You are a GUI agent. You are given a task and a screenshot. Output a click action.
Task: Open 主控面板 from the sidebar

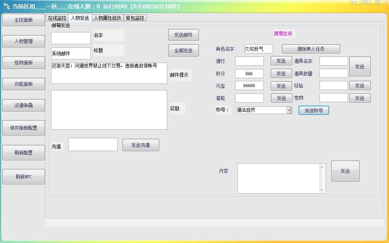pyautogui.click(x=24, y=20)
